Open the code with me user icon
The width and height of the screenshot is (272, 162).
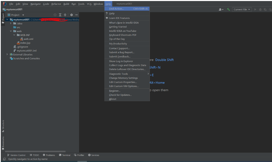221,9
